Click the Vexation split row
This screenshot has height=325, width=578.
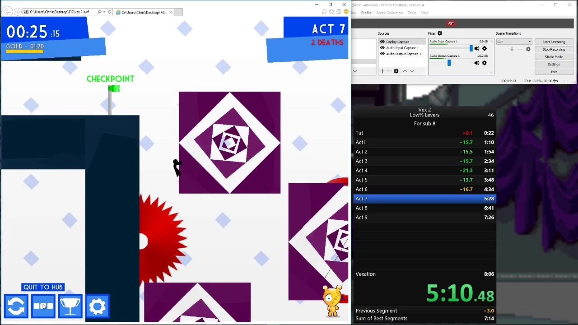(424, 274)
